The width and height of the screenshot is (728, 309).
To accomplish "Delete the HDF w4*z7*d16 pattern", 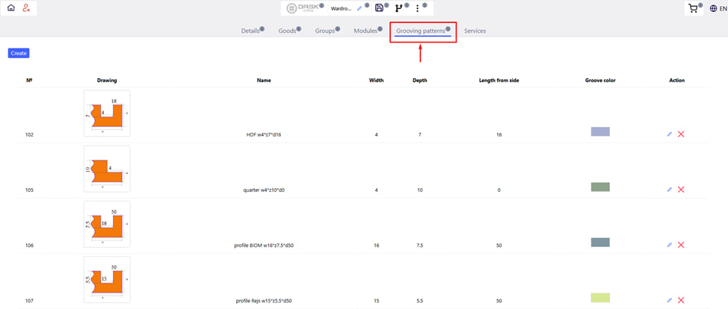I will pos(681,134).
